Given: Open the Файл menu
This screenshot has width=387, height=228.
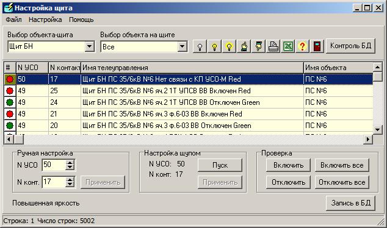Looking at the screenshot, I should point(13,20).
